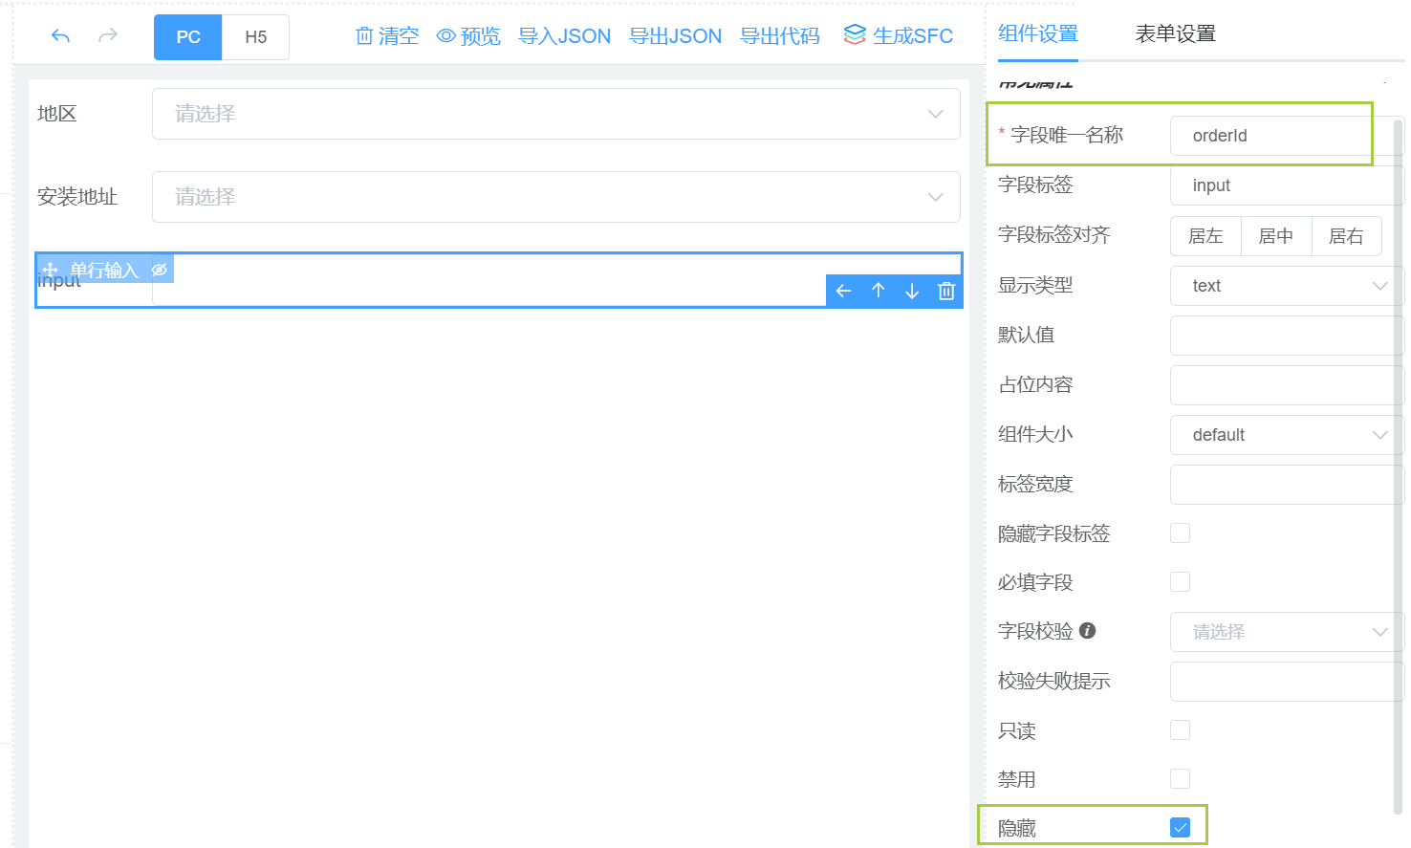Screen dimensions: 1411x848
Task: Click the 字段唯一名称 orderId input field
Action: [1285, 136]
